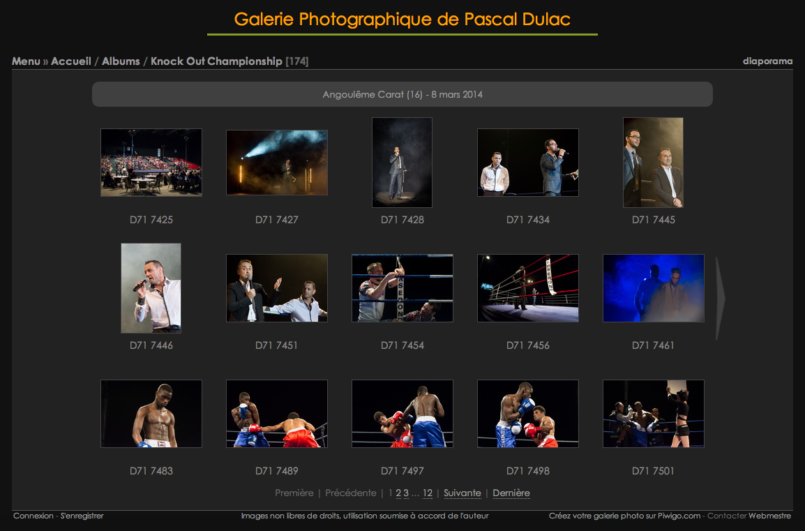Click the next-page arrow beside the thumbnails
Screen dimensions: 805x531
(721, 298)
